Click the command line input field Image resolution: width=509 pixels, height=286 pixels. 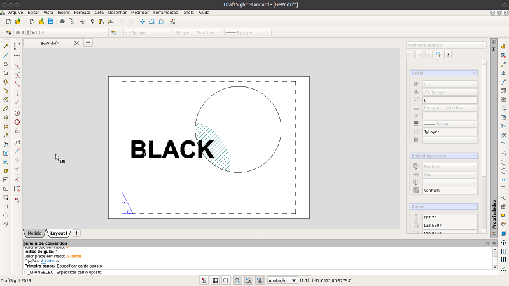(254, 272)
